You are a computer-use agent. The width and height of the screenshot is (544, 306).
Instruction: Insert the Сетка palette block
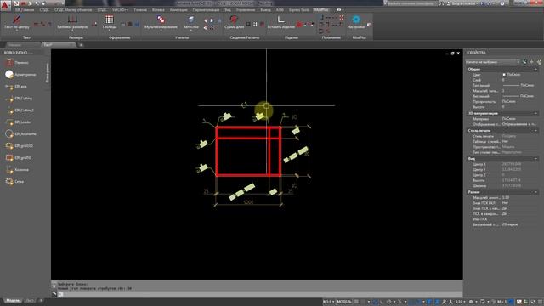pos(14,181)
